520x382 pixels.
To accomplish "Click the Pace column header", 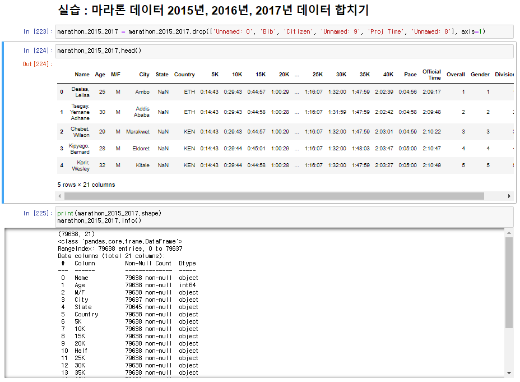I will [410, 75].
